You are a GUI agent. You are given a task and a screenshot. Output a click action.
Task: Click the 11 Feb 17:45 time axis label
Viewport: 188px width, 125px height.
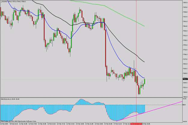tap(33, 124)
